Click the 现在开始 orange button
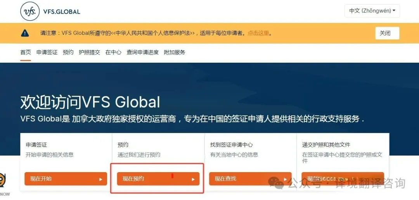The image size is (419, 200). pyautogui.click(x=66, y=179)
